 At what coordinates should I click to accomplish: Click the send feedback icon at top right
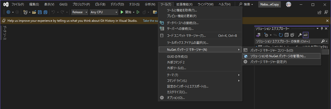pos(326,12)
